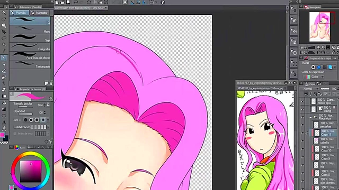Hide the Capa 11 layer
Screen dimensions: 339x190
coord(302,132)
